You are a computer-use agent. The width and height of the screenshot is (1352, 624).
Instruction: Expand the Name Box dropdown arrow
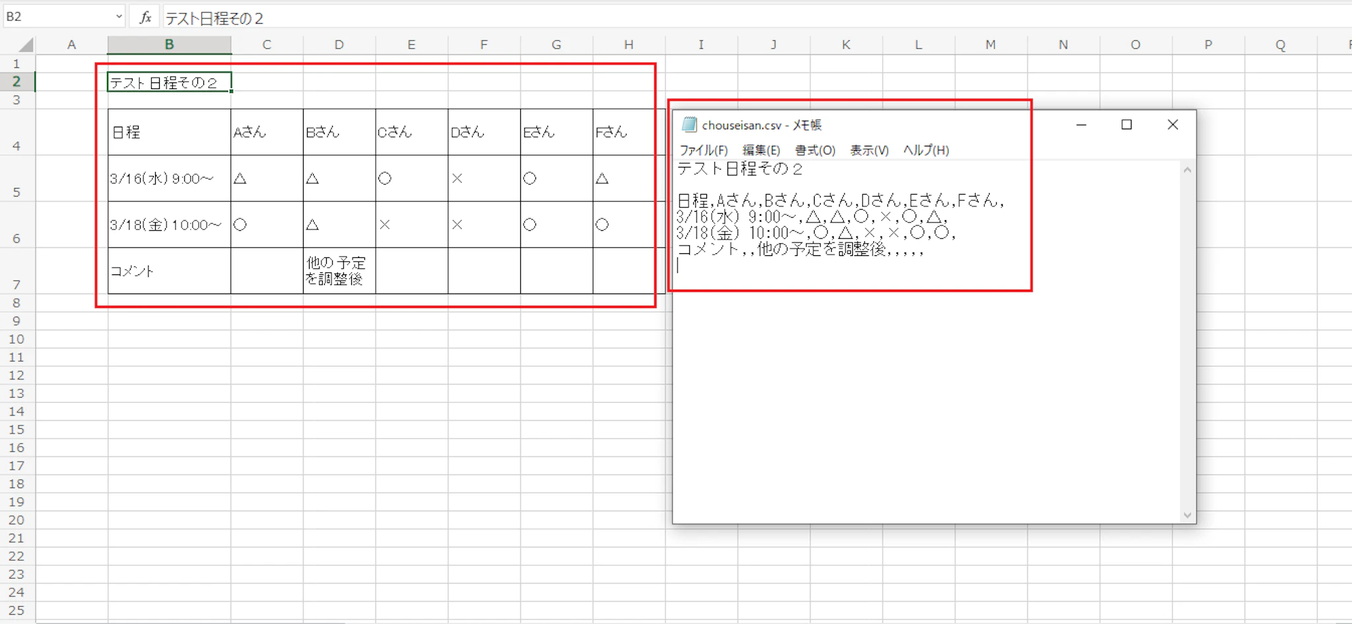pyautogui.click(x=119, y=17)
